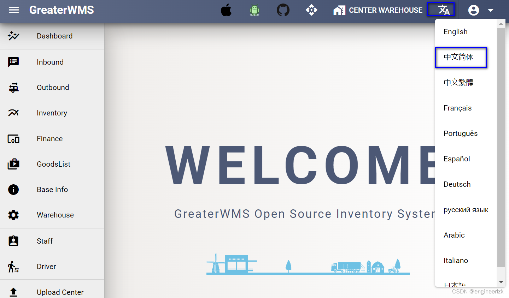Screen dimensions: 509x298
Task: Open Base Info in the sidebar
Action: click(x=52, y=190)
